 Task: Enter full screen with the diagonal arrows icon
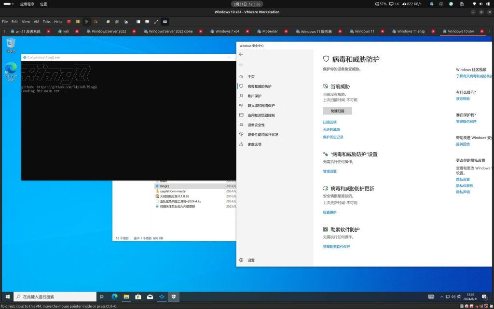pyautogui.click(x=156, y=22)
